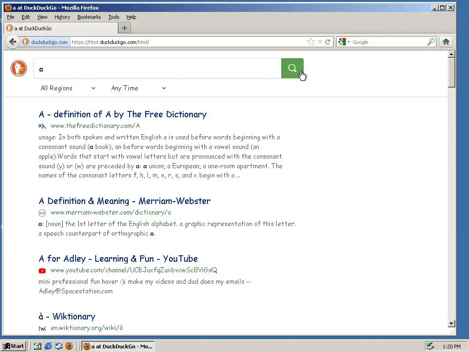
Task: Open the Tools menu
Action: pos(114,17)
